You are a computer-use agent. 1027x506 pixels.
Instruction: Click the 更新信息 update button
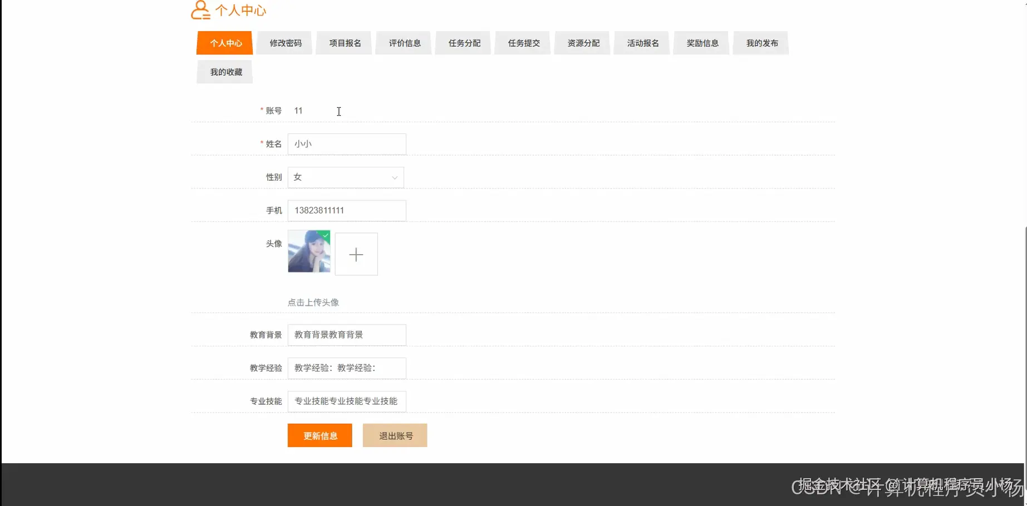pos(320,435)
